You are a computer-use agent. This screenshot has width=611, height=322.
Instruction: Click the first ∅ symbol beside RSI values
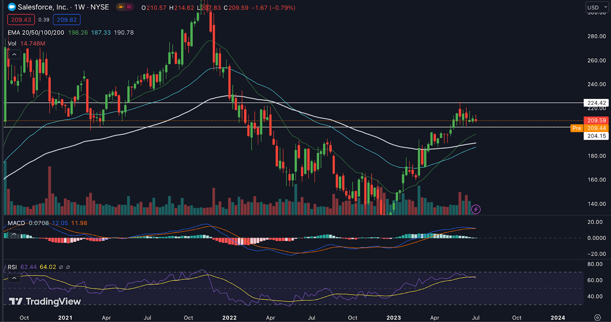pos(61,267)
